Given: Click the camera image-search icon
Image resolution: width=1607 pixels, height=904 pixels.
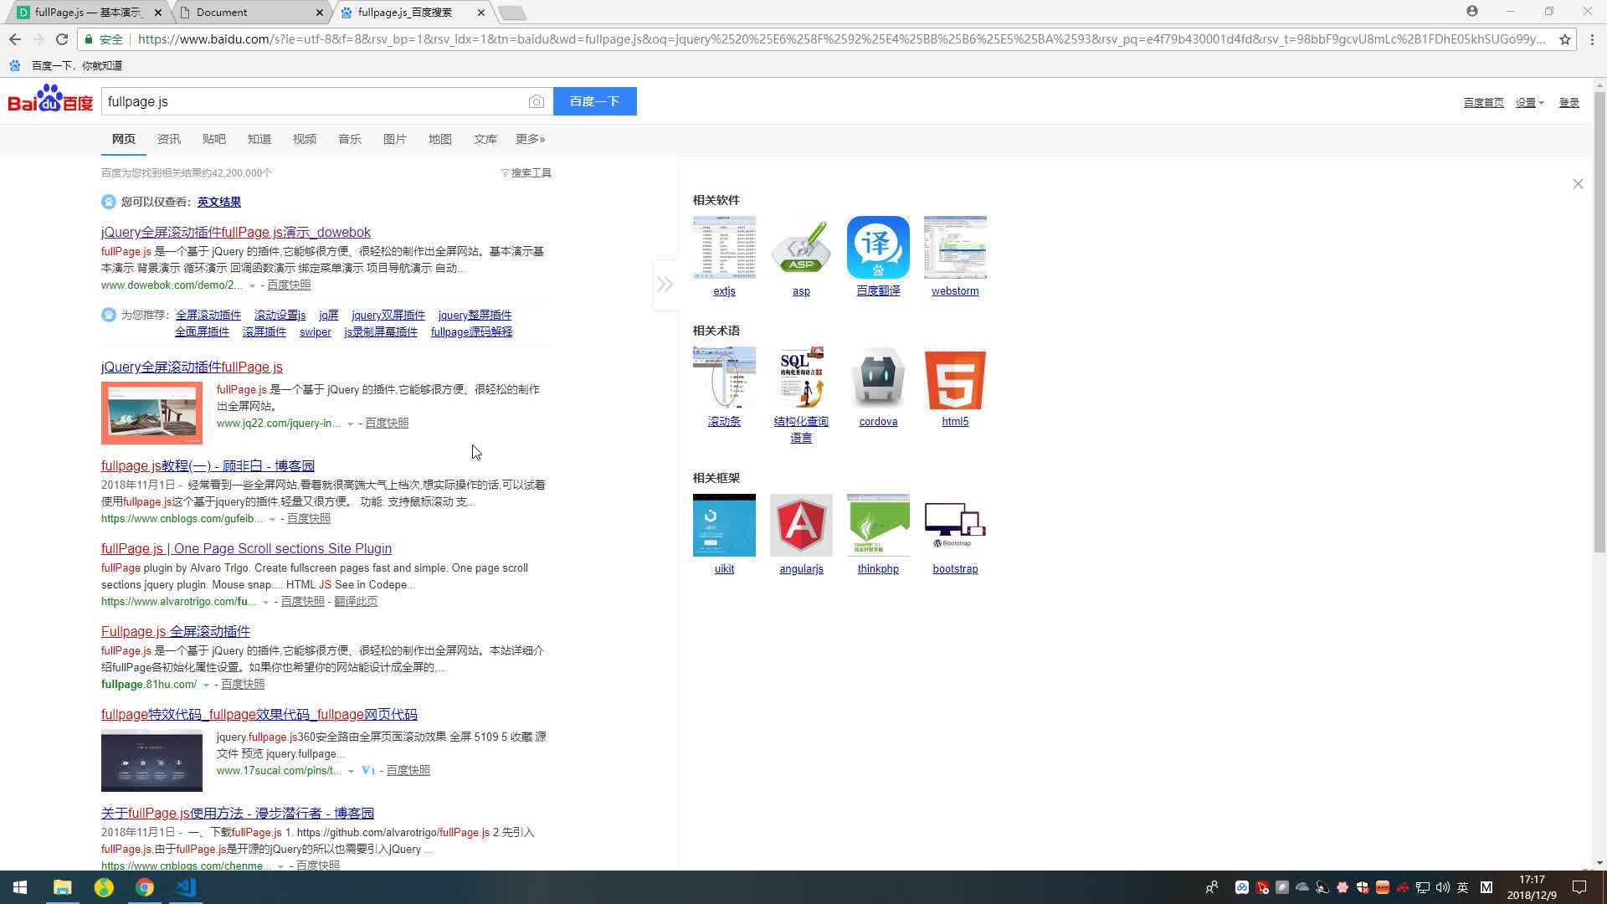Looking at the screenshot, I should [537, 101].
